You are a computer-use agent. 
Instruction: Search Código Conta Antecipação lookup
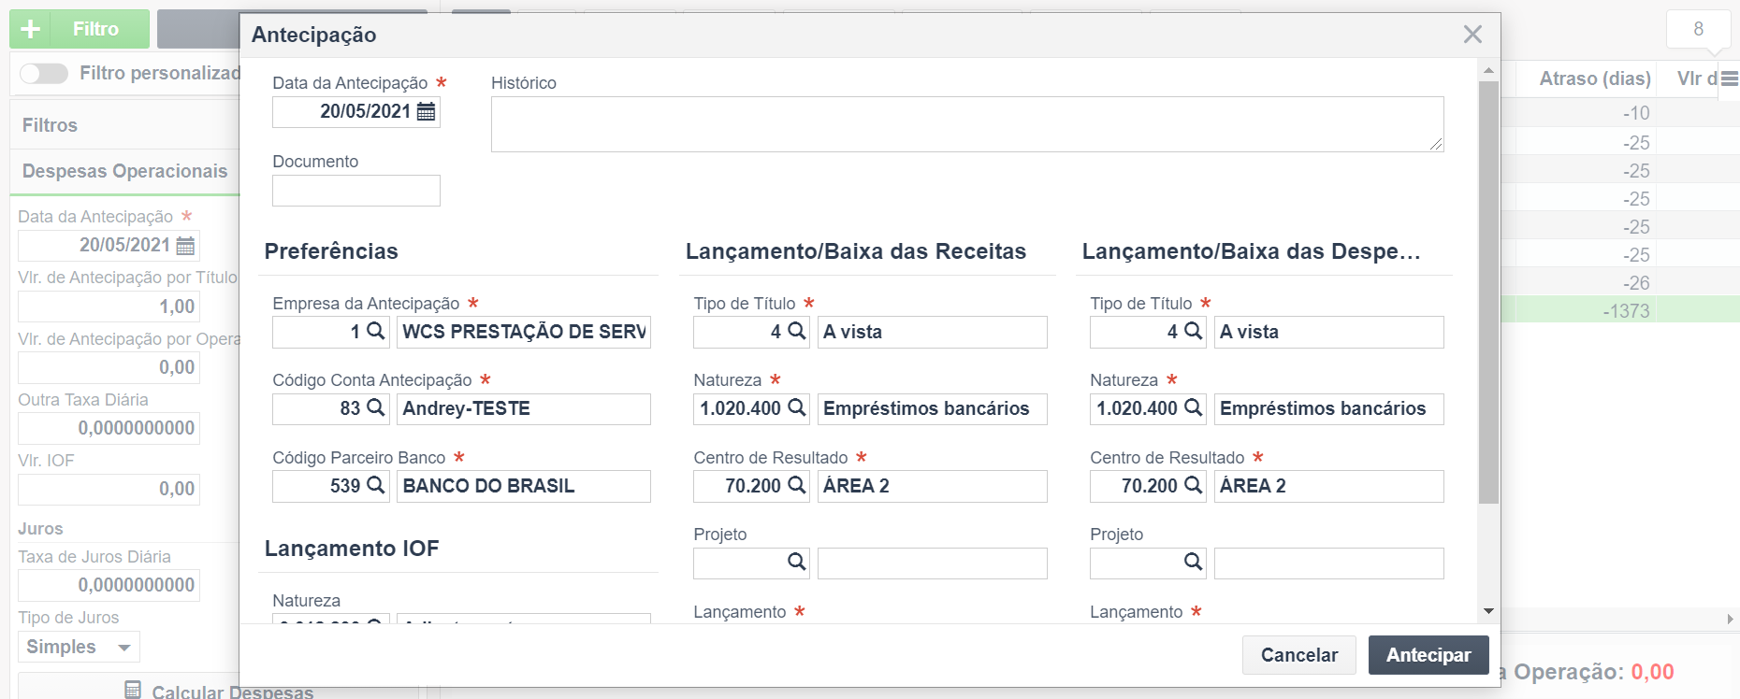(x=375, y=407)
